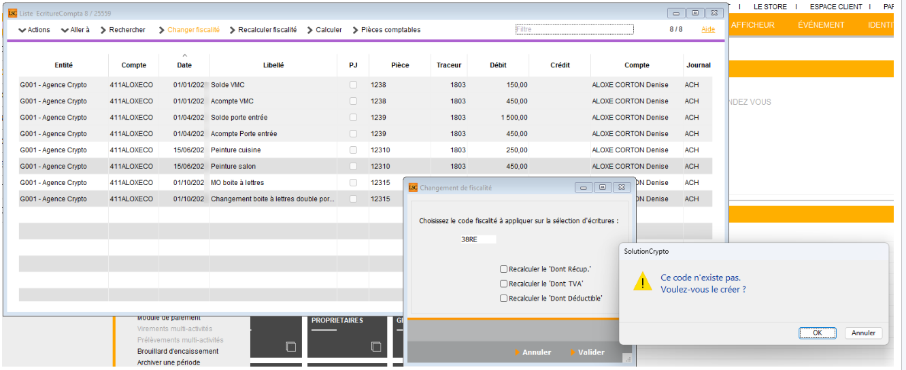Image resolution: width=906 pixels, height=370 pixels.
Task: Click the resize grip of the Changement de fiscalité dialog
Action: pyautogui.click(x=627, y=358)
